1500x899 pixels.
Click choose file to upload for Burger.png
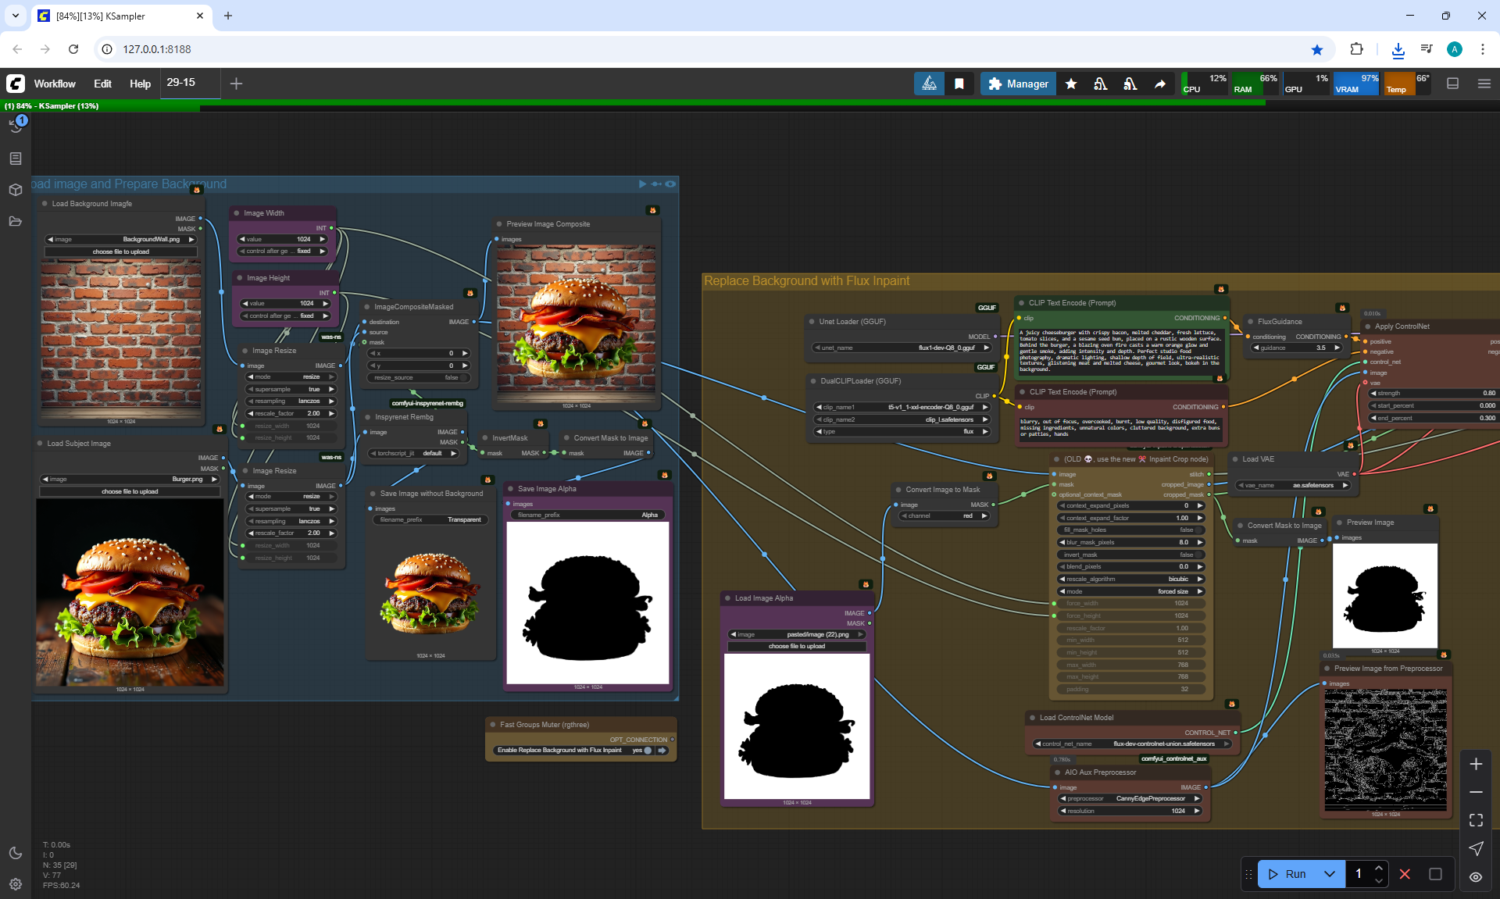click(130, 491)
